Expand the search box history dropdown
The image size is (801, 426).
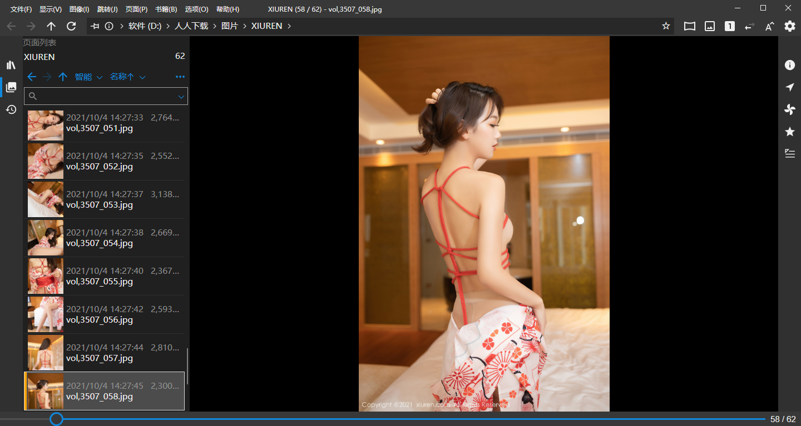[x=181, y=96]
